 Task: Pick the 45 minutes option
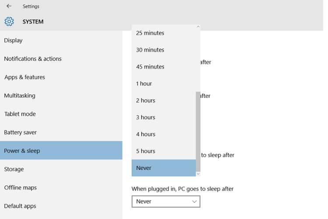(x=164, y=67)
